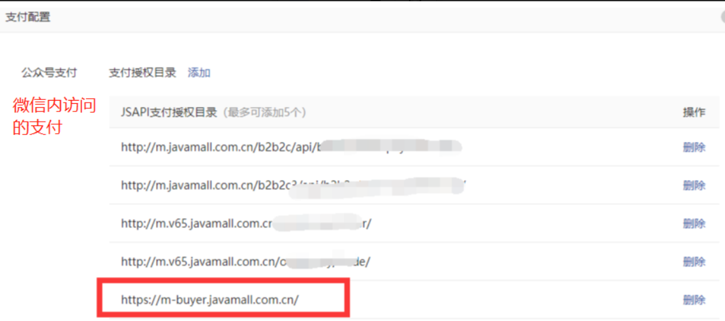The image size is (725, 321).
Task: Click the red 微信内访问的支付 annotation
Action: 53,117
